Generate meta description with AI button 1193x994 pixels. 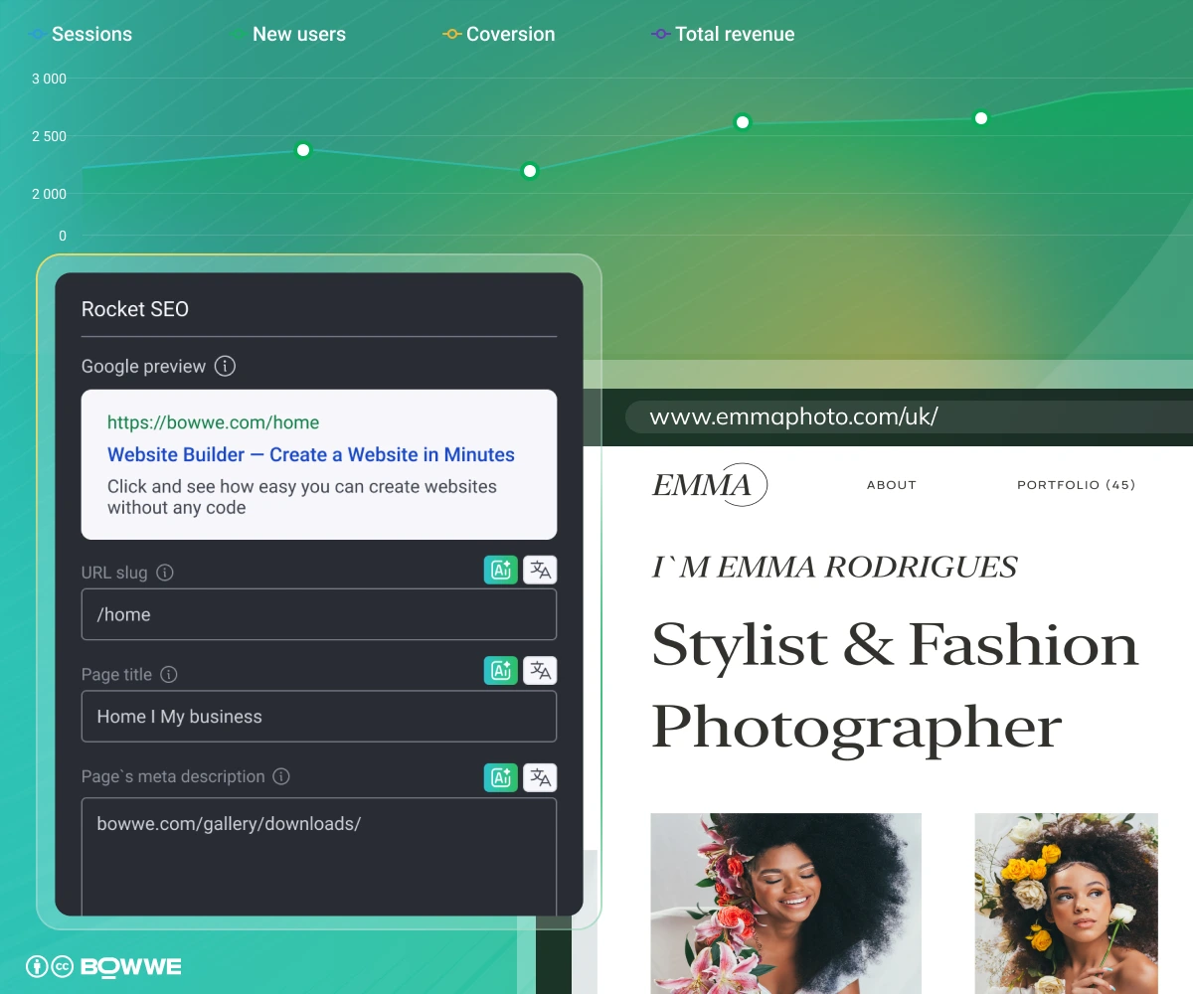coord(501,777)
